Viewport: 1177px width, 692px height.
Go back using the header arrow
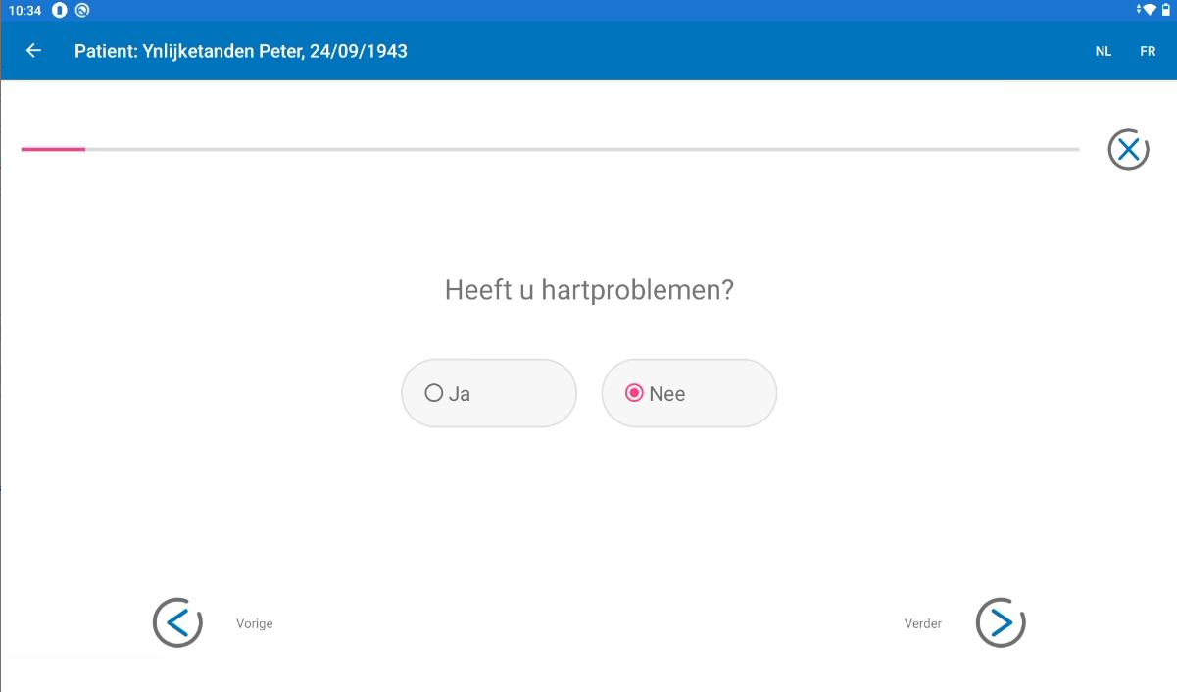tap(34, 51)
